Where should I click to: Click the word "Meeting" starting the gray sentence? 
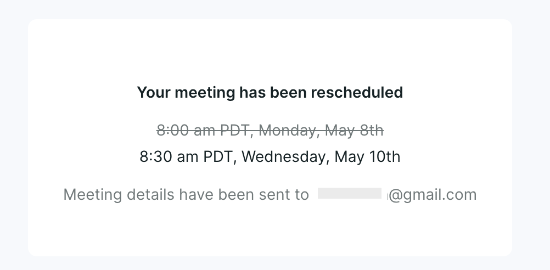coord(93,195)
